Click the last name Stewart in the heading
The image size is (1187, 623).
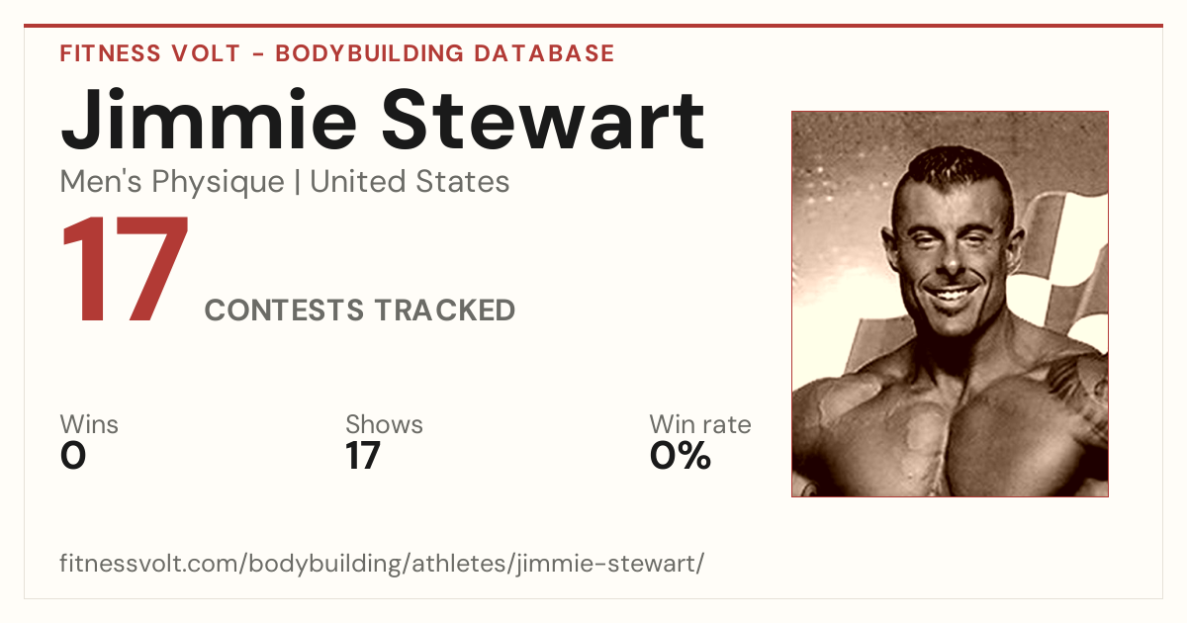click(544, 119)
